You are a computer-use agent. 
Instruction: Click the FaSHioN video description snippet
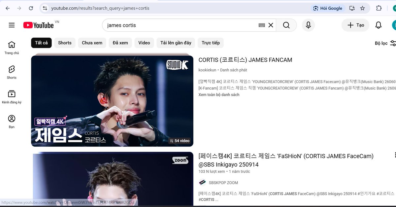[x=297, y=196]
